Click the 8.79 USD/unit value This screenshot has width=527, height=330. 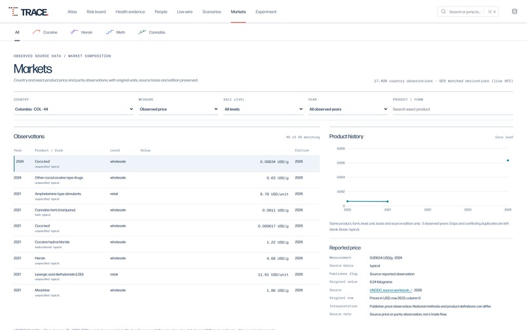pos(274,194)
